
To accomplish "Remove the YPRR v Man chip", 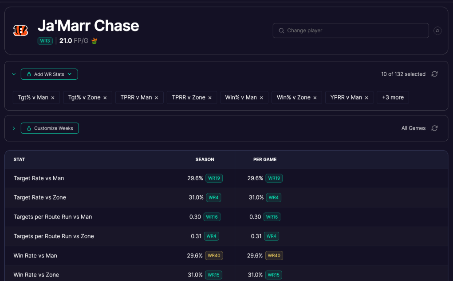I will [x=366, y=98].
